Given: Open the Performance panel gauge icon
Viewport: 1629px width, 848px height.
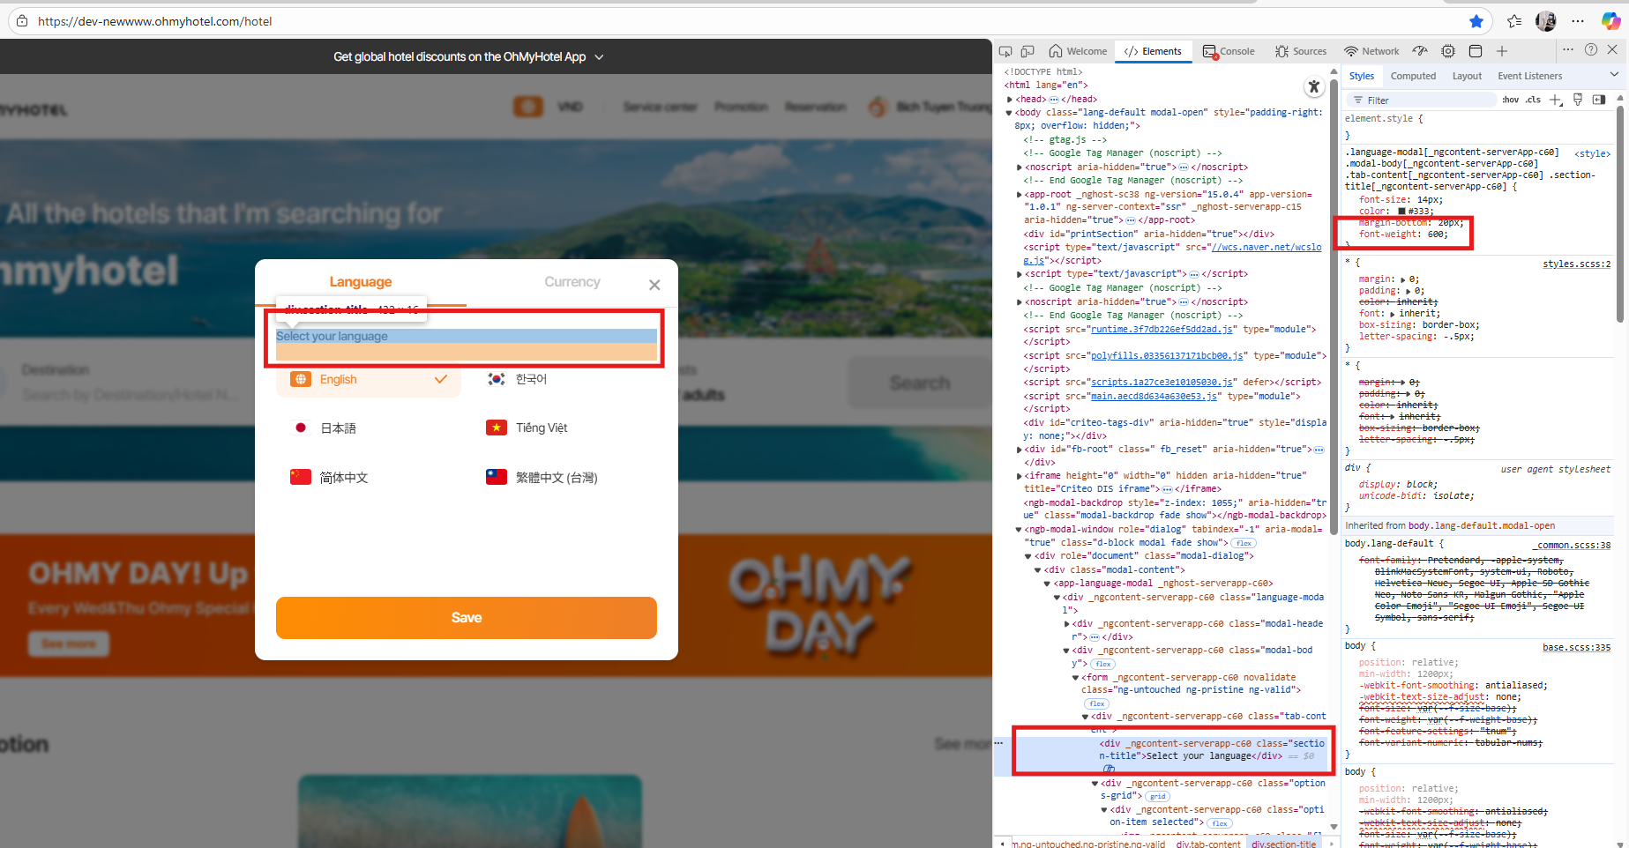Looking at the screenshot, I should (x=1420, y=51).
